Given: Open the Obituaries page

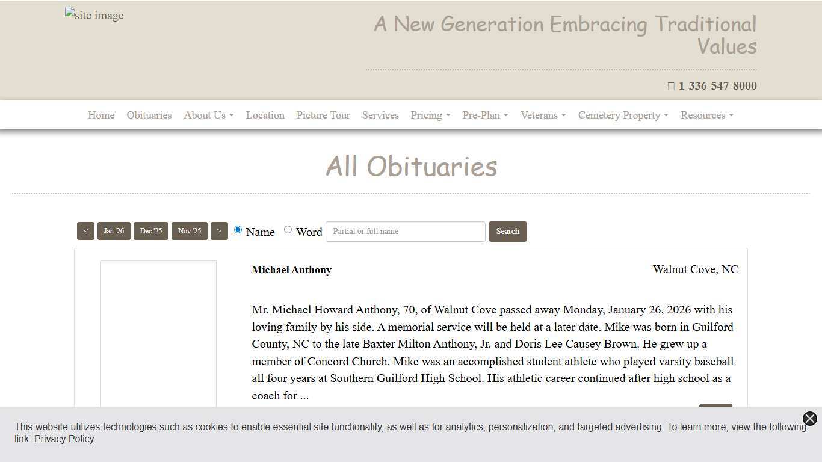Looking at the screenshot, I should (x=149, y=115).
